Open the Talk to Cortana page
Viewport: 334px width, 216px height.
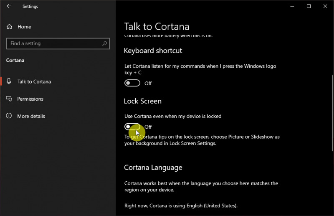(x=34, y=81)
